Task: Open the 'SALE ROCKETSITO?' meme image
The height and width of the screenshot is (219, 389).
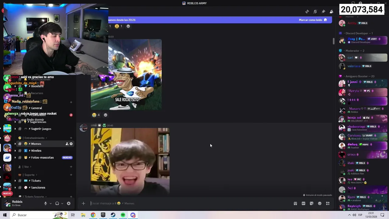Action: (126, 75)
